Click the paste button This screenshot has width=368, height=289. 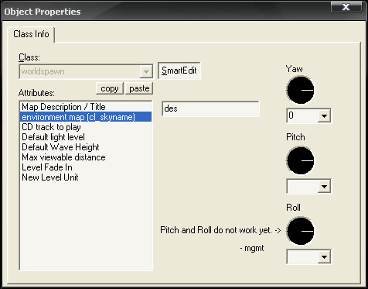(139, 88)
